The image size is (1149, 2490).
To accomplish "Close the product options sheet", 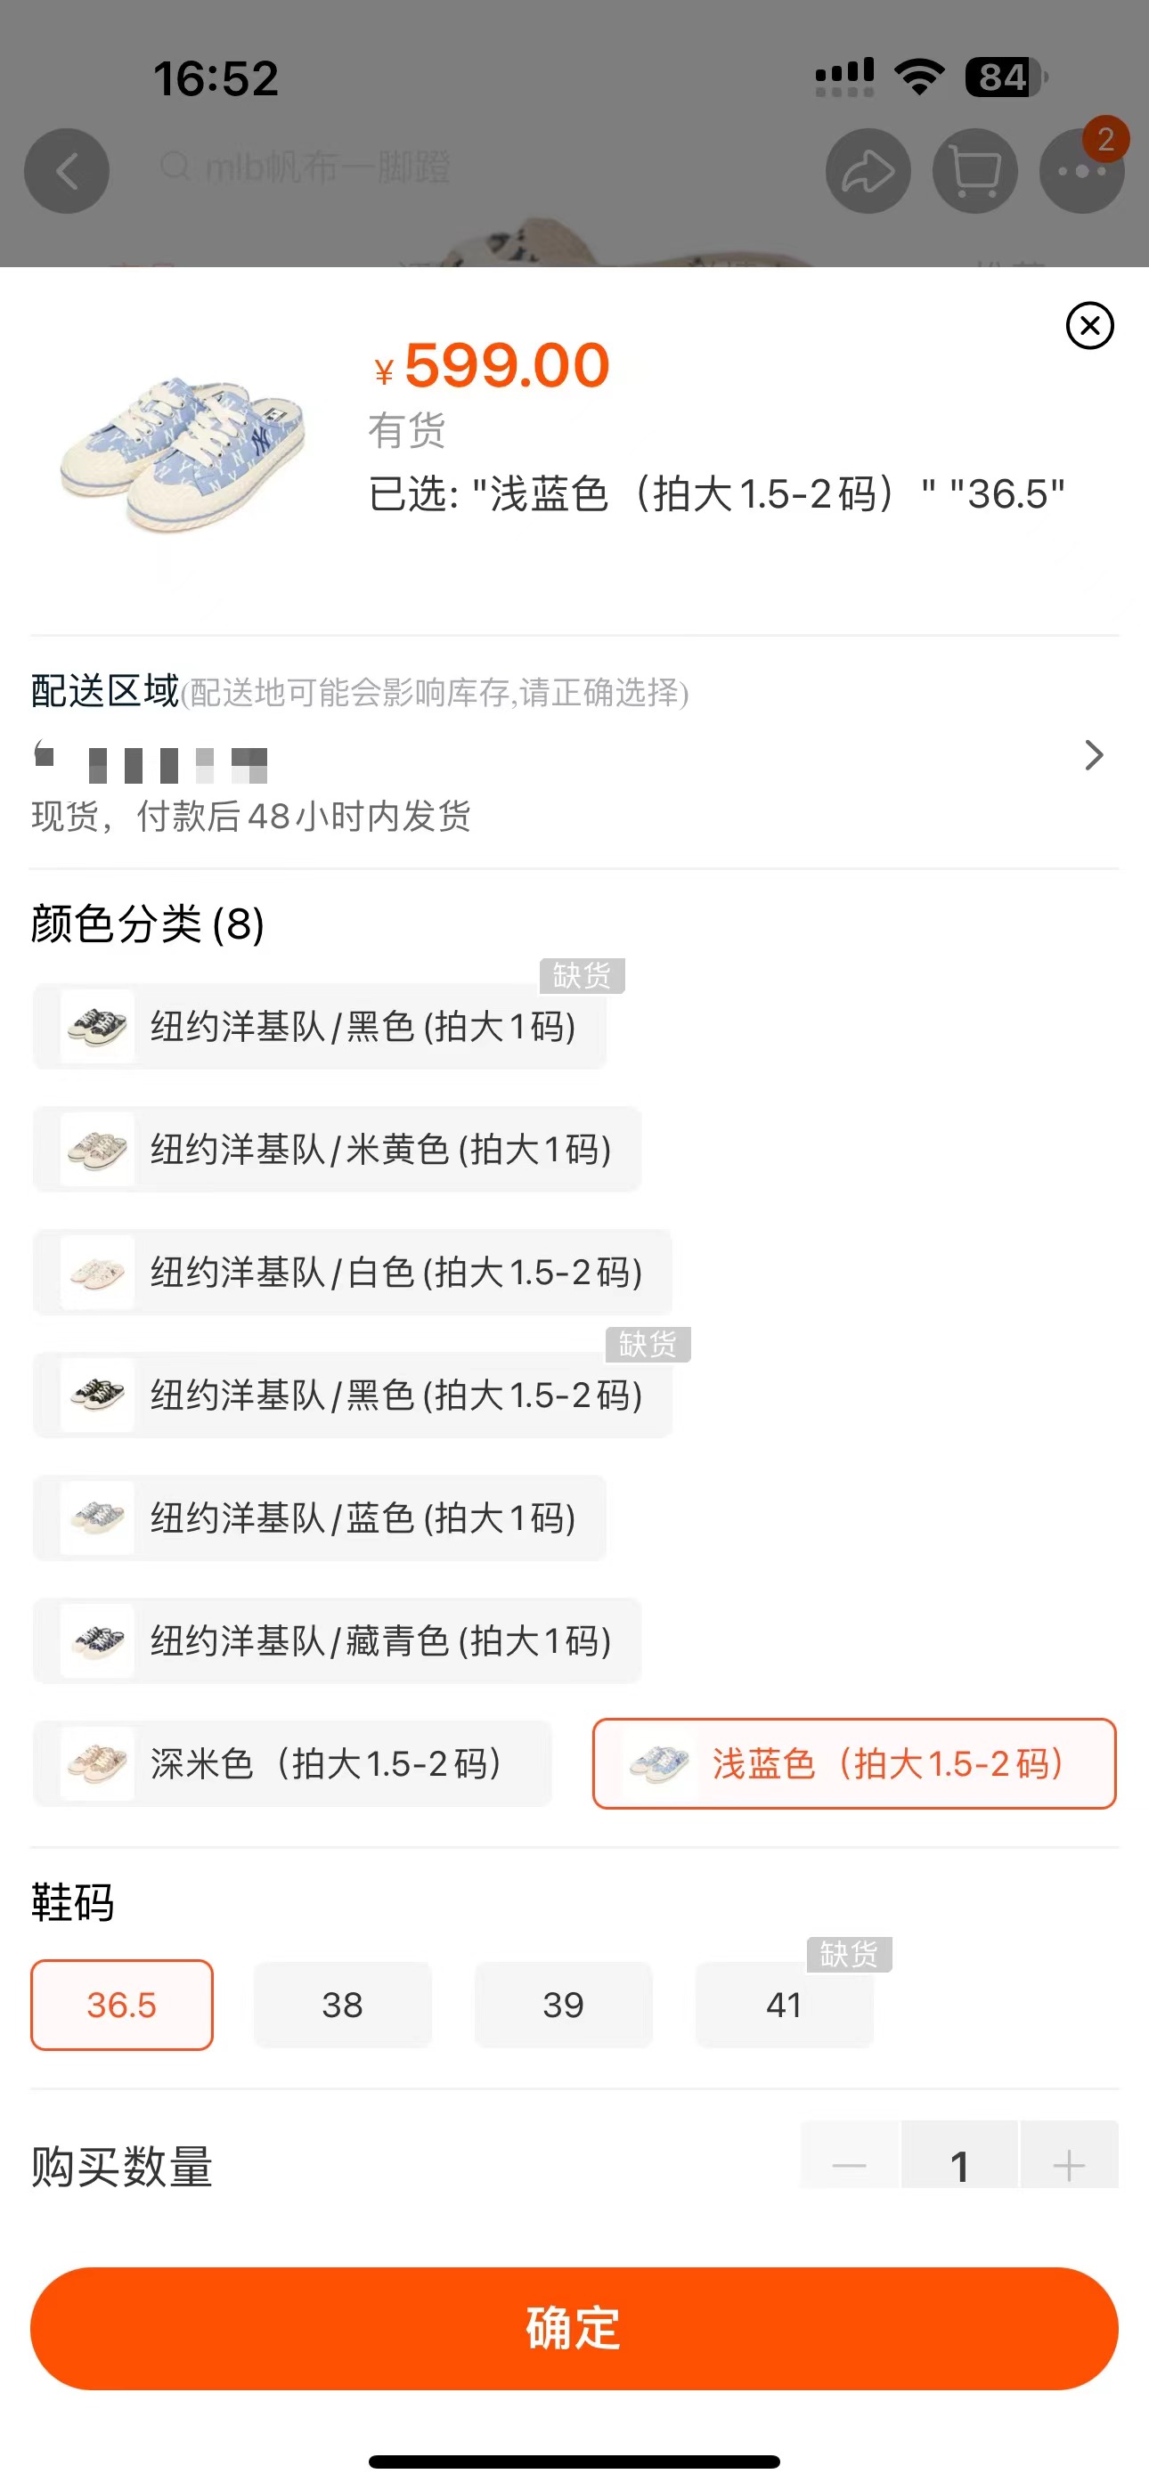I will click(x=1089, y=326).
